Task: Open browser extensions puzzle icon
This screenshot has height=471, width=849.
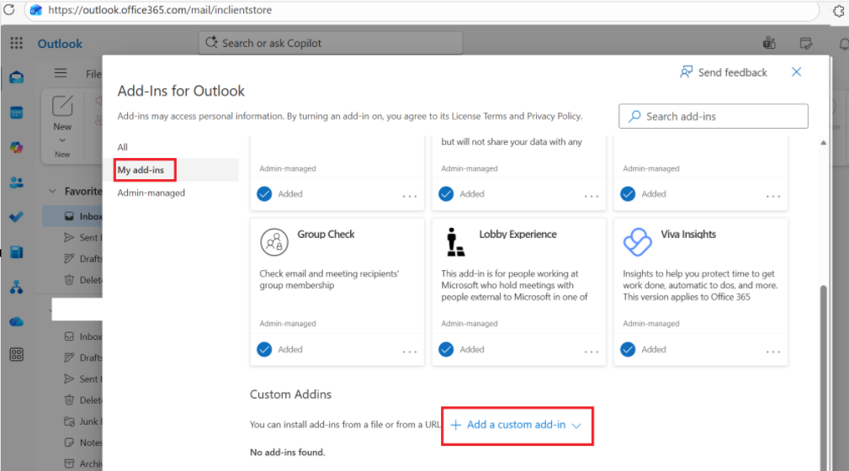Action: point(839,10)
